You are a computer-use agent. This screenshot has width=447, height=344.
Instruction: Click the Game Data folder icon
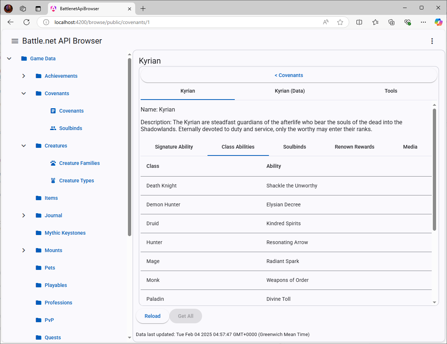(24, 58)
